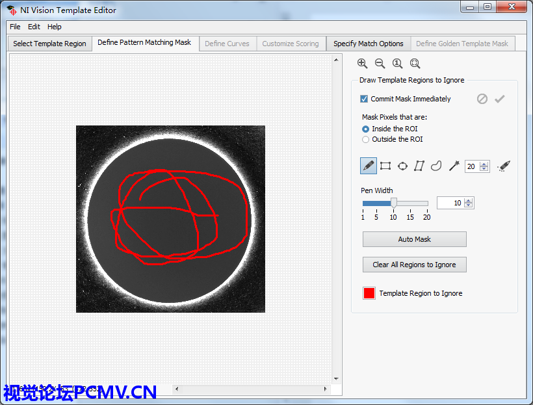
Task: Select the ellipse mask drawing tool
Action: (402, 166)
